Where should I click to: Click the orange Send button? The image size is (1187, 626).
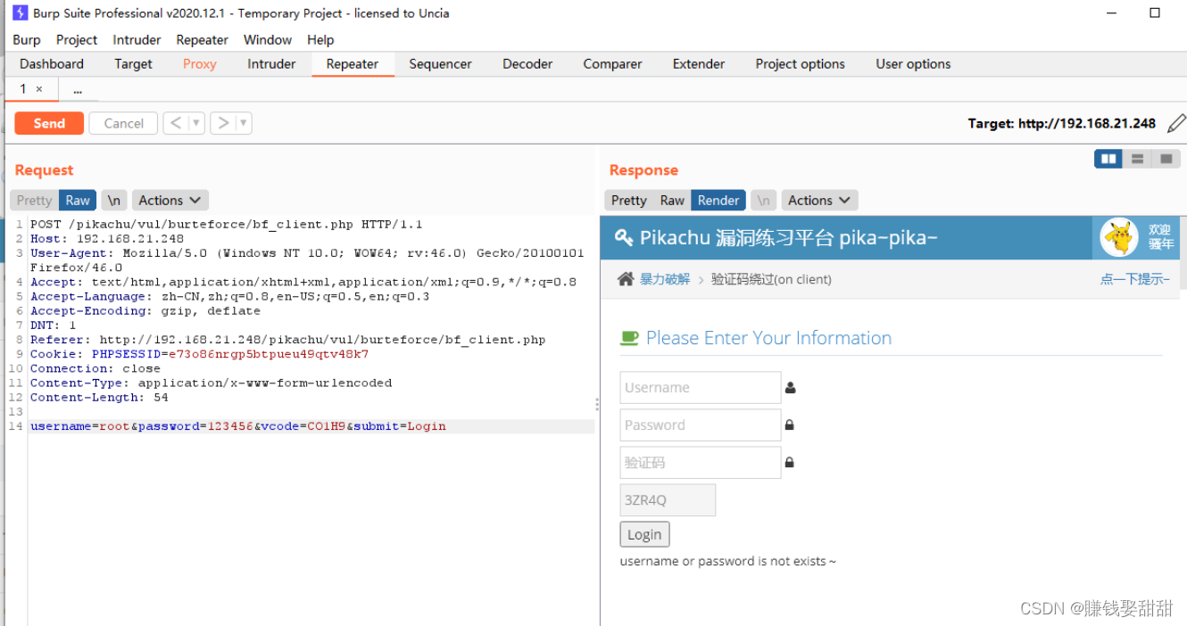coord(49,123)
